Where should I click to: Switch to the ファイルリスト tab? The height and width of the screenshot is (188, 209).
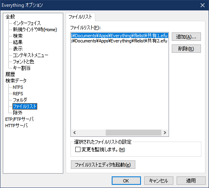click(x=80, y=17)
